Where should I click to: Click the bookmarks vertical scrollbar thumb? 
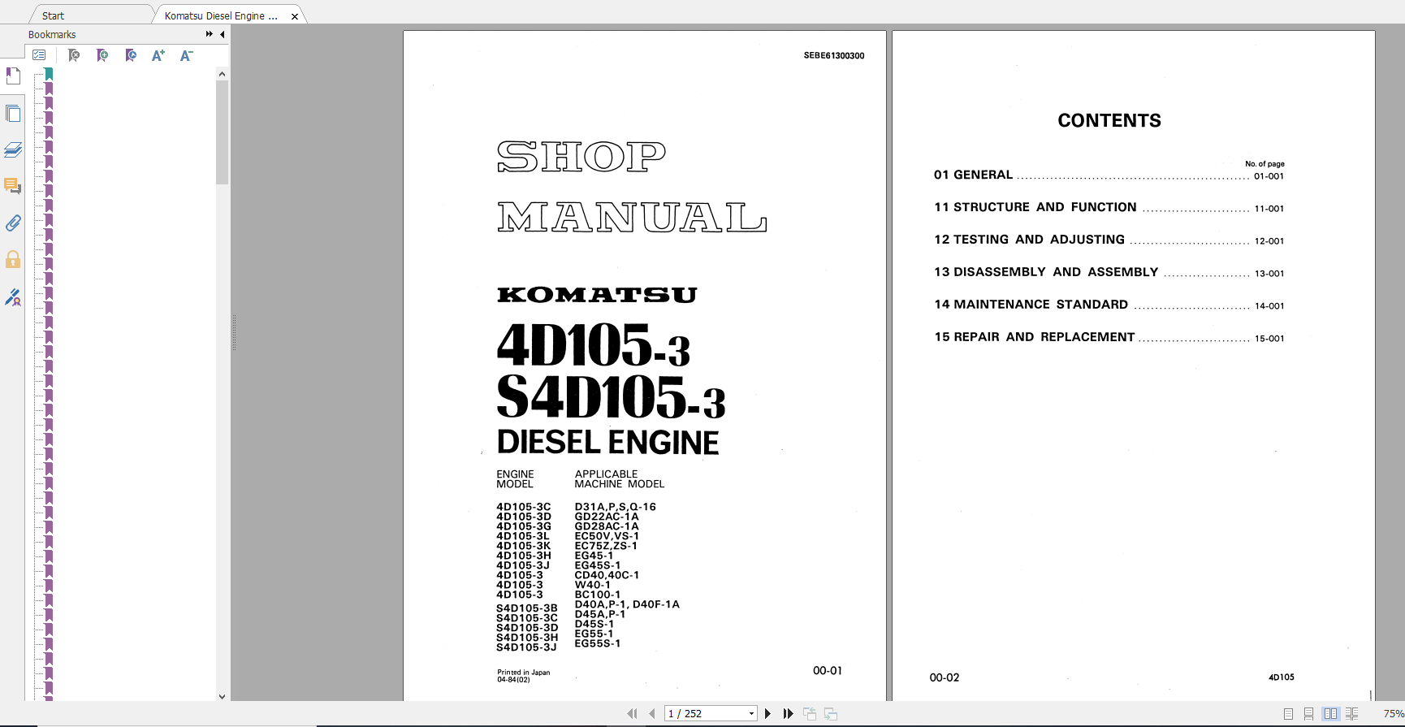point(222,132)
